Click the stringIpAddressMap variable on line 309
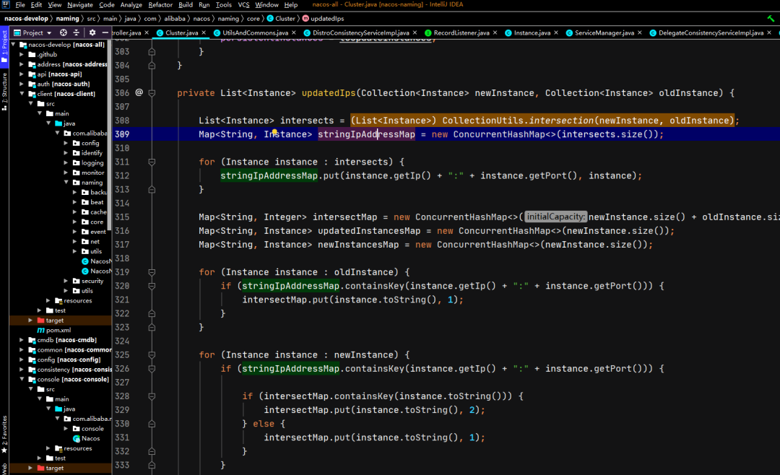 pos(366,134)
